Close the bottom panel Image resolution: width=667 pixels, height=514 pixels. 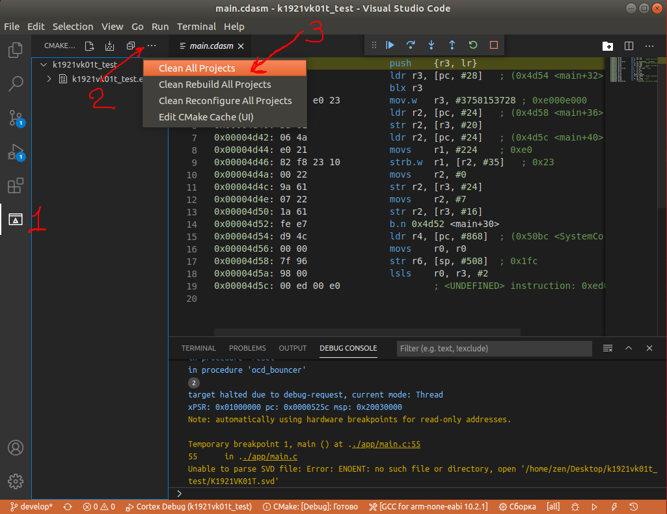click(x=649, y=348)
